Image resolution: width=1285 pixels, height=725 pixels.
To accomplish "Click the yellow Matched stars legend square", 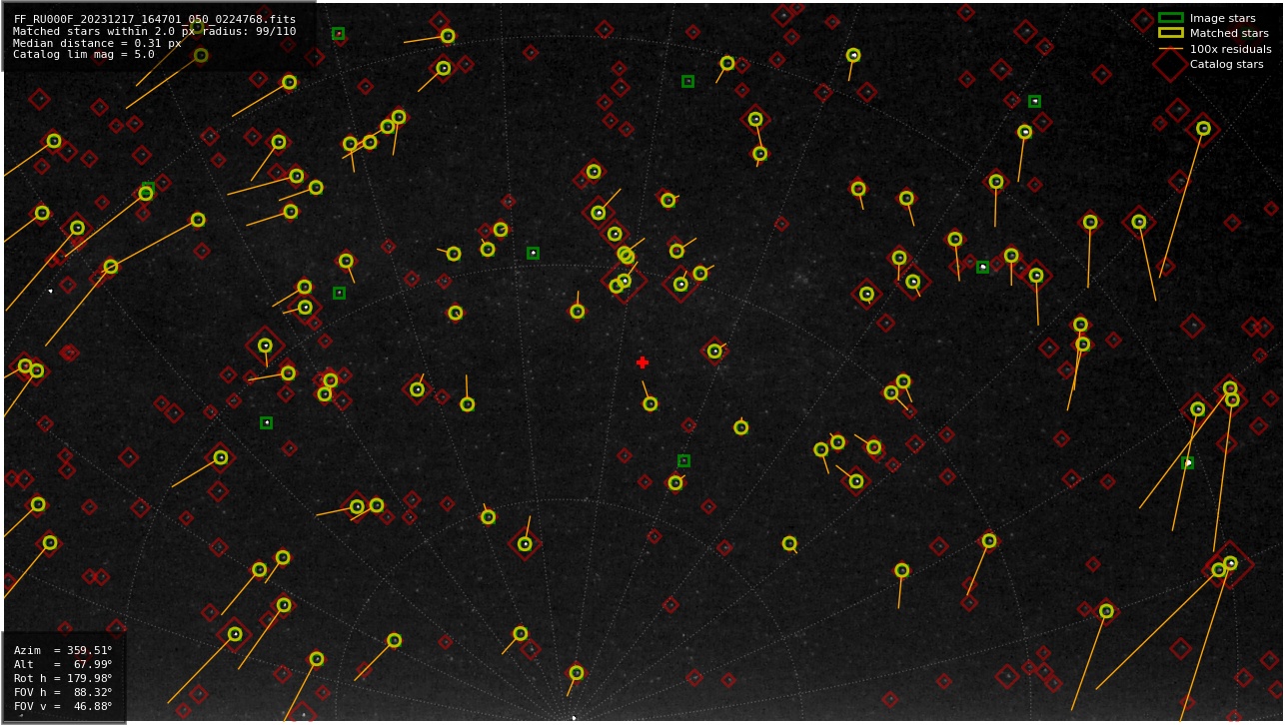I will coord(1170,33).
